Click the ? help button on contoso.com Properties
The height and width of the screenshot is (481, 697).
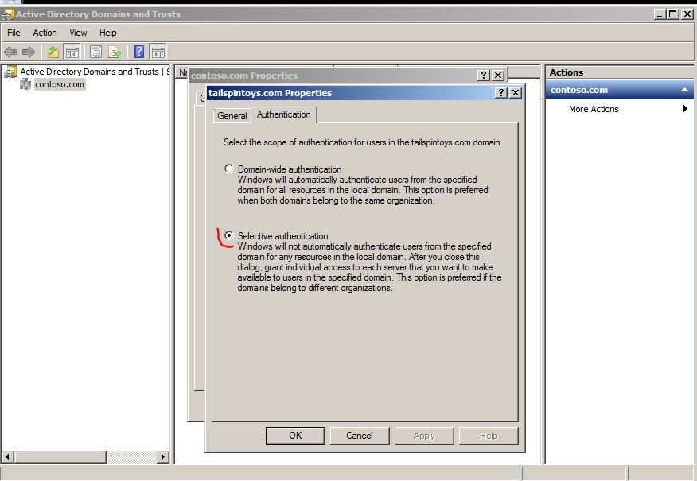(484, 75)
